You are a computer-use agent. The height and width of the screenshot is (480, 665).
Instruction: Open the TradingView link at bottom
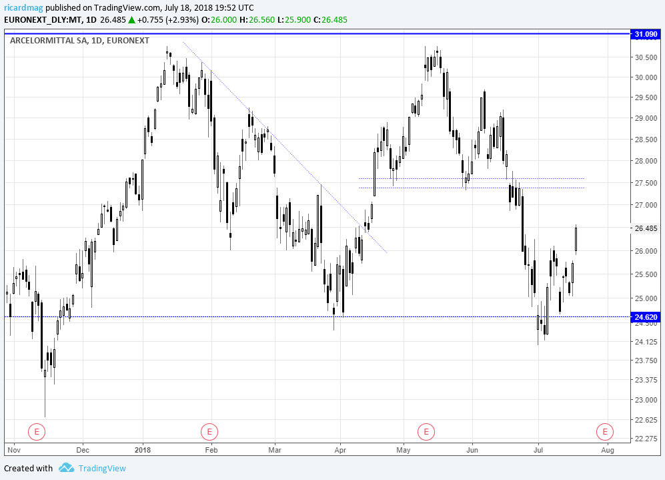tap(102, 468)
